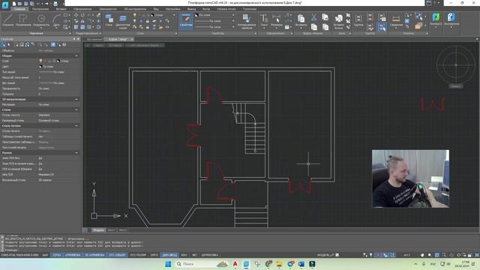Collapse the Общие properties section
The width and height of the screenshot is (480, 270).
tap(76, 56)
